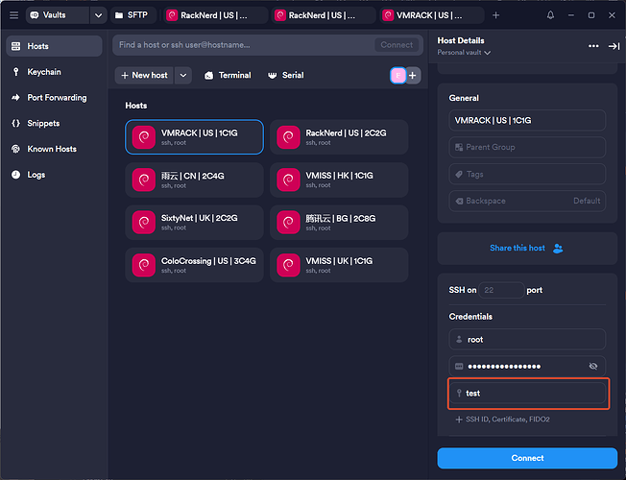The width and height of the screenshot is (626, 480).
Task: Edit the root username field
Action: (527, 340)
